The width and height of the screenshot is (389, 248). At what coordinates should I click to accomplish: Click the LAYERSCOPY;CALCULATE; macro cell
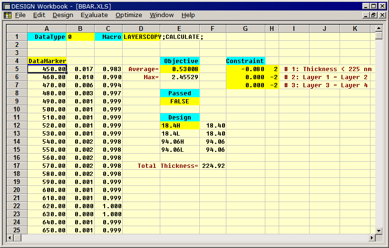coord(141,37)
